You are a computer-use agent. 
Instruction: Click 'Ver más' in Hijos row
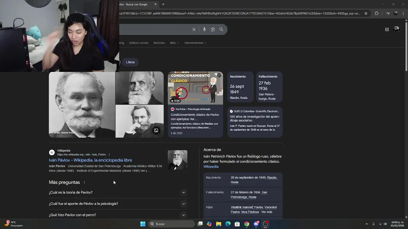point(266,212)
